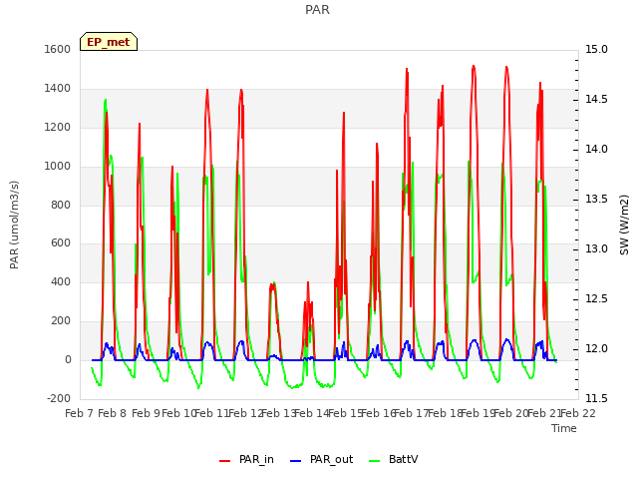Viewport: 638px width, 479px height.
Task: Click the green BattV legend color marker
Action: click(x=375, y=461)
